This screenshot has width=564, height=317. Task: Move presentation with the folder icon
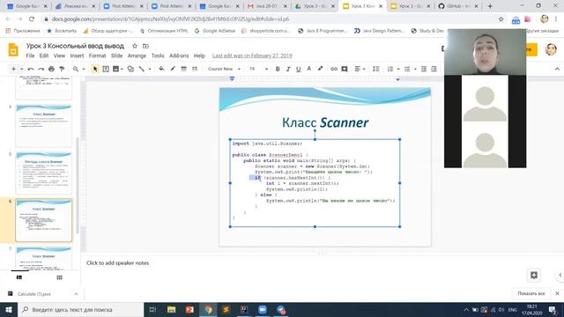(145, 46)
